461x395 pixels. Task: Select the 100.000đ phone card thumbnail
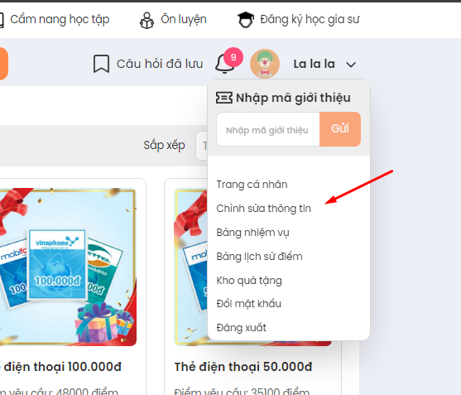(68, 267)
